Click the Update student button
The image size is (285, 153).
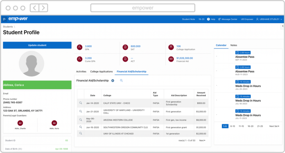coord(37,45)
